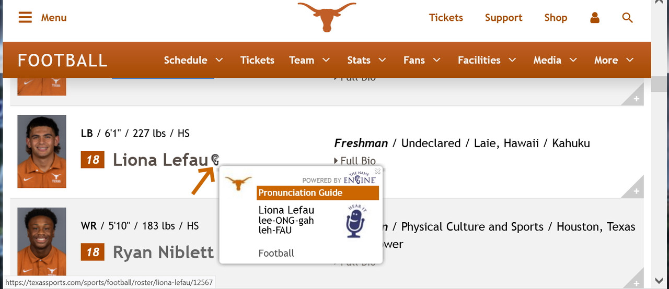
Task: Click The Name Engine logo in popup
Action: point(360,178)
